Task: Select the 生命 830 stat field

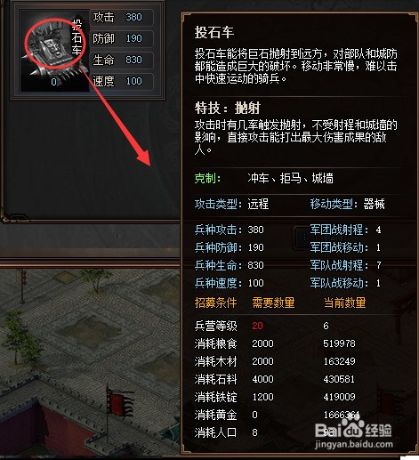Action: click(122, 60)
